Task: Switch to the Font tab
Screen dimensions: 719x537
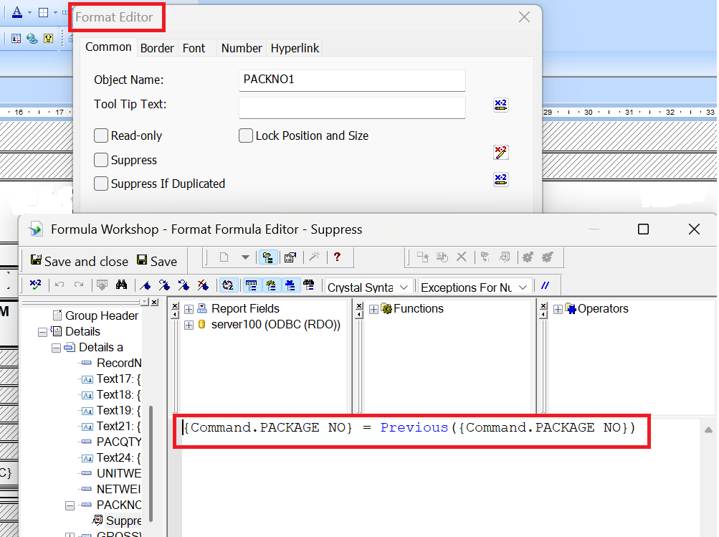Action: click(x=194, y=48)
